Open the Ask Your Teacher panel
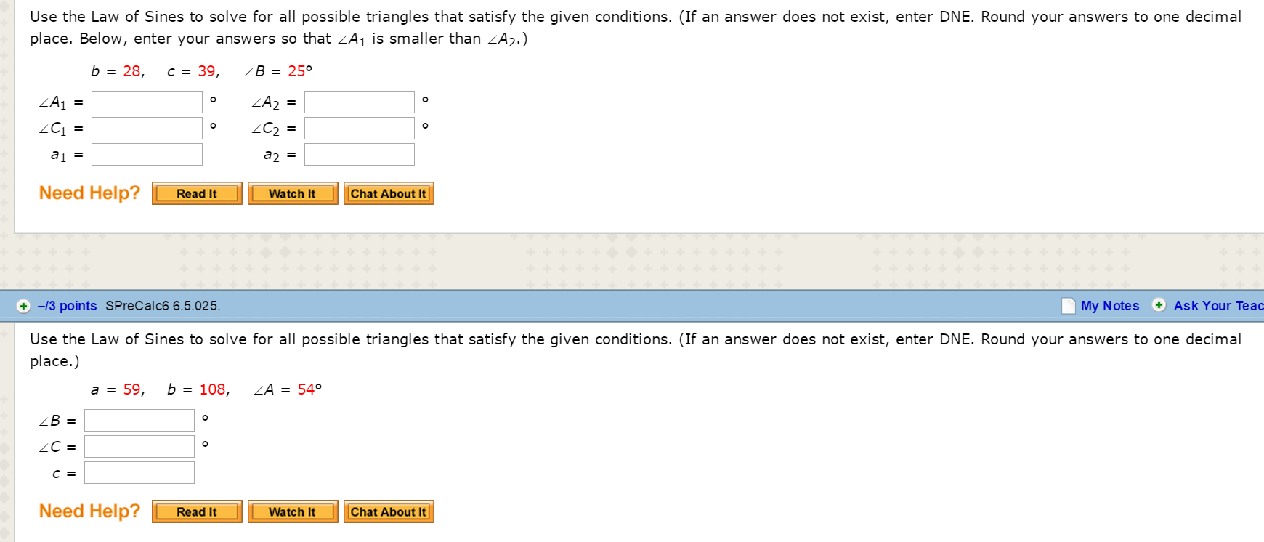Screen dimensions: 1264x542 click(x=1216, y=305)
